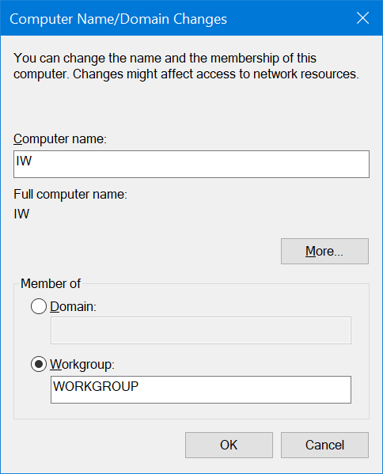Image resolution: width=383 pixels, height=474 pixels.
Task: Select the Domain radio button
Action: (39, 306)
